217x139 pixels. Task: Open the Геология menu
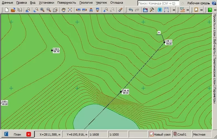(86, 3)
